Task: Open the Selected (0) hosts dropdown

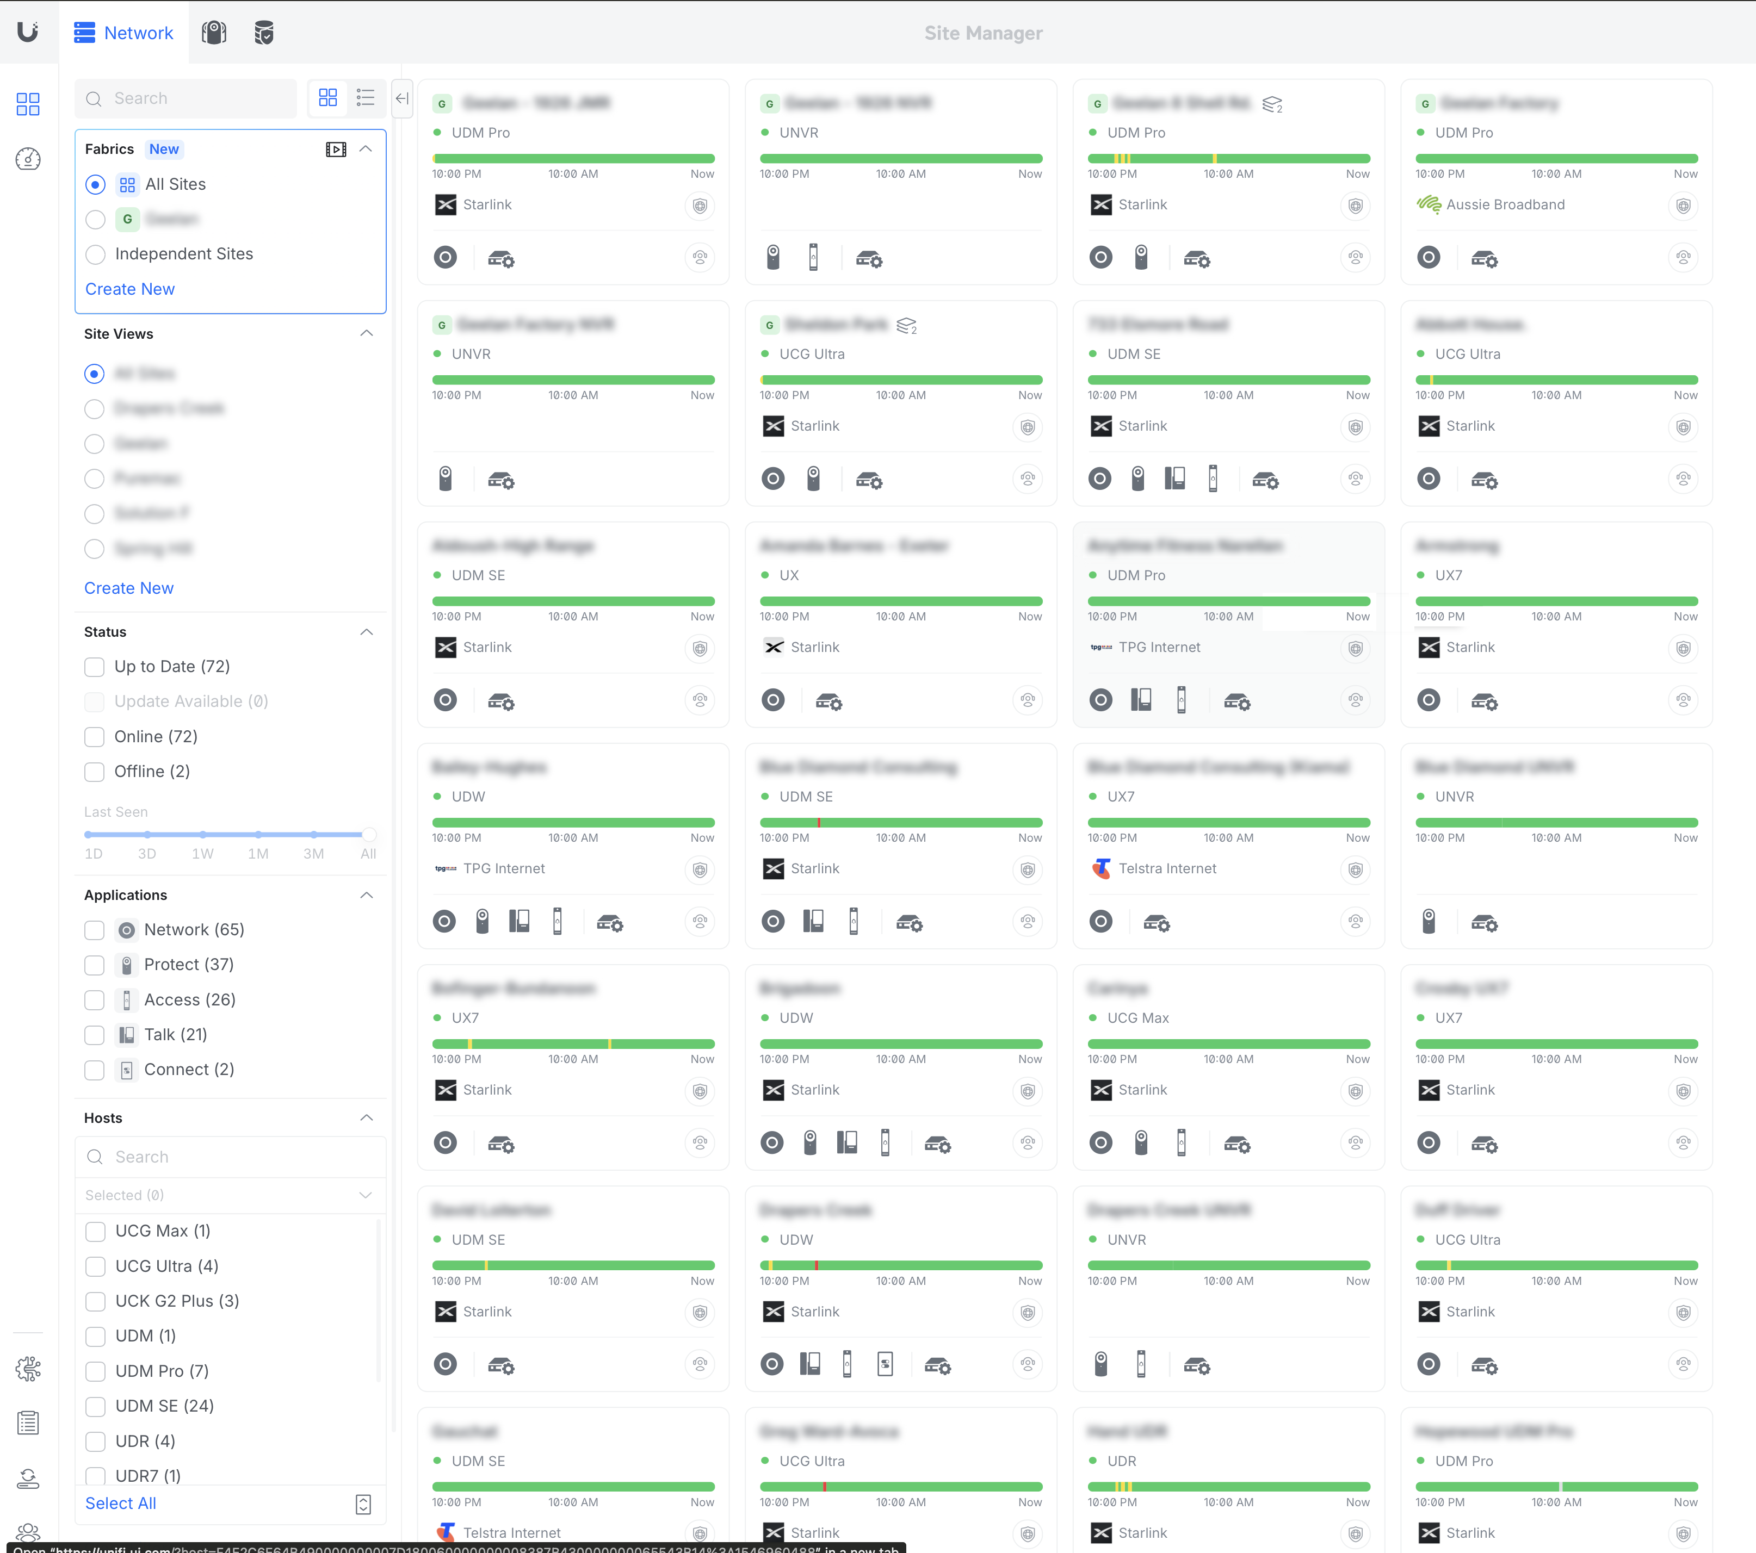Action: (230, 1196)
